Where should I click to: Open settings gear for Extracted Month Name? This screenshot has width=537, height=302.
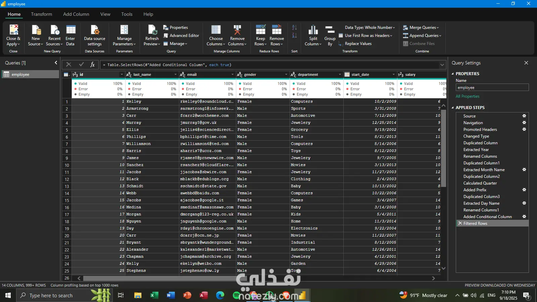[524, 169]
